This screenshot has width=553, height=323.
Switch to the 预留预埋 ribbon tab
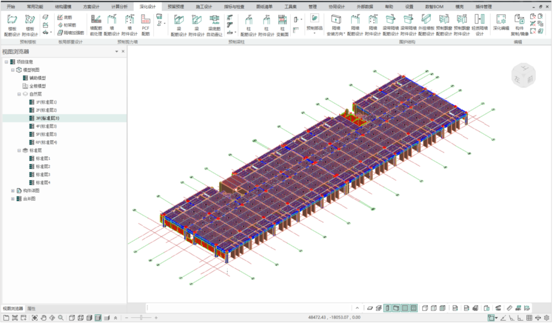(x=176, y=7)
